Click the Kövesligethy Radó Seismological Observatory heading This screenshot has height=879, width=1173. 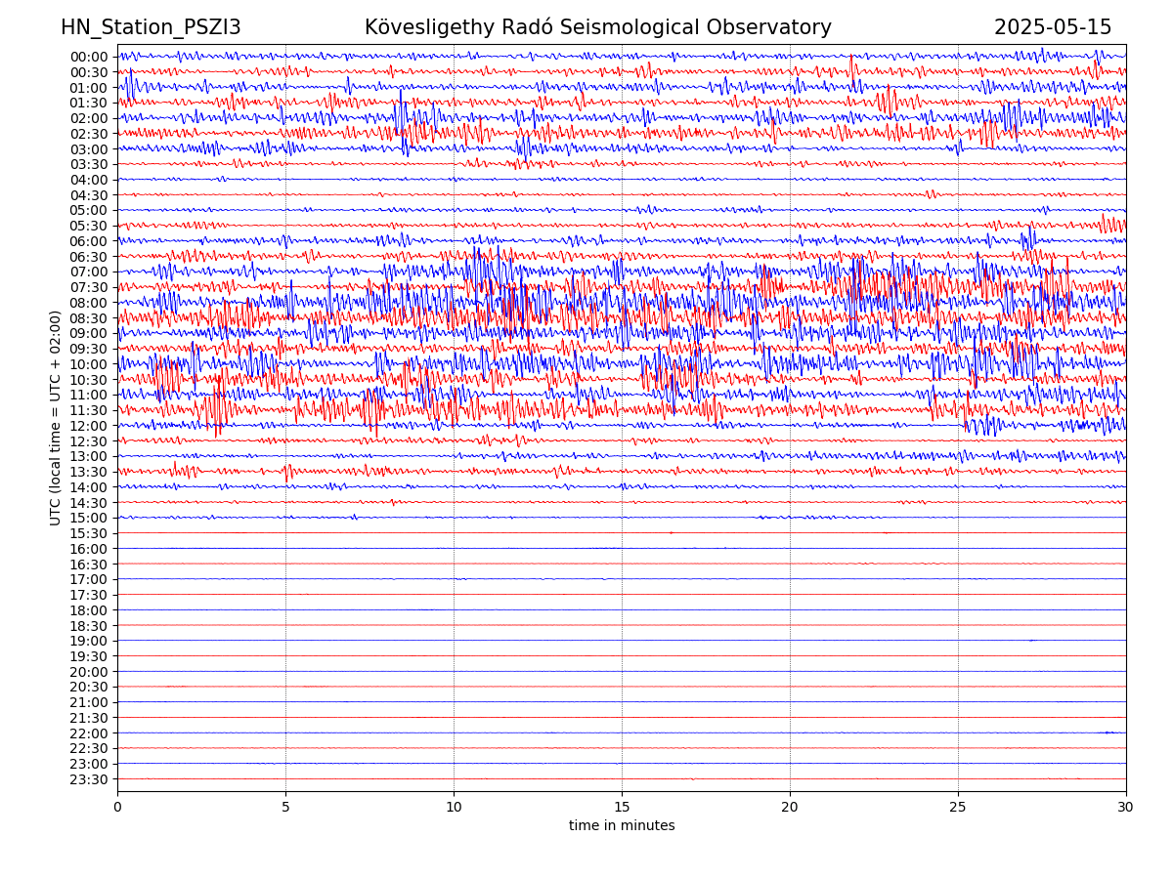[x=597, y=27]
